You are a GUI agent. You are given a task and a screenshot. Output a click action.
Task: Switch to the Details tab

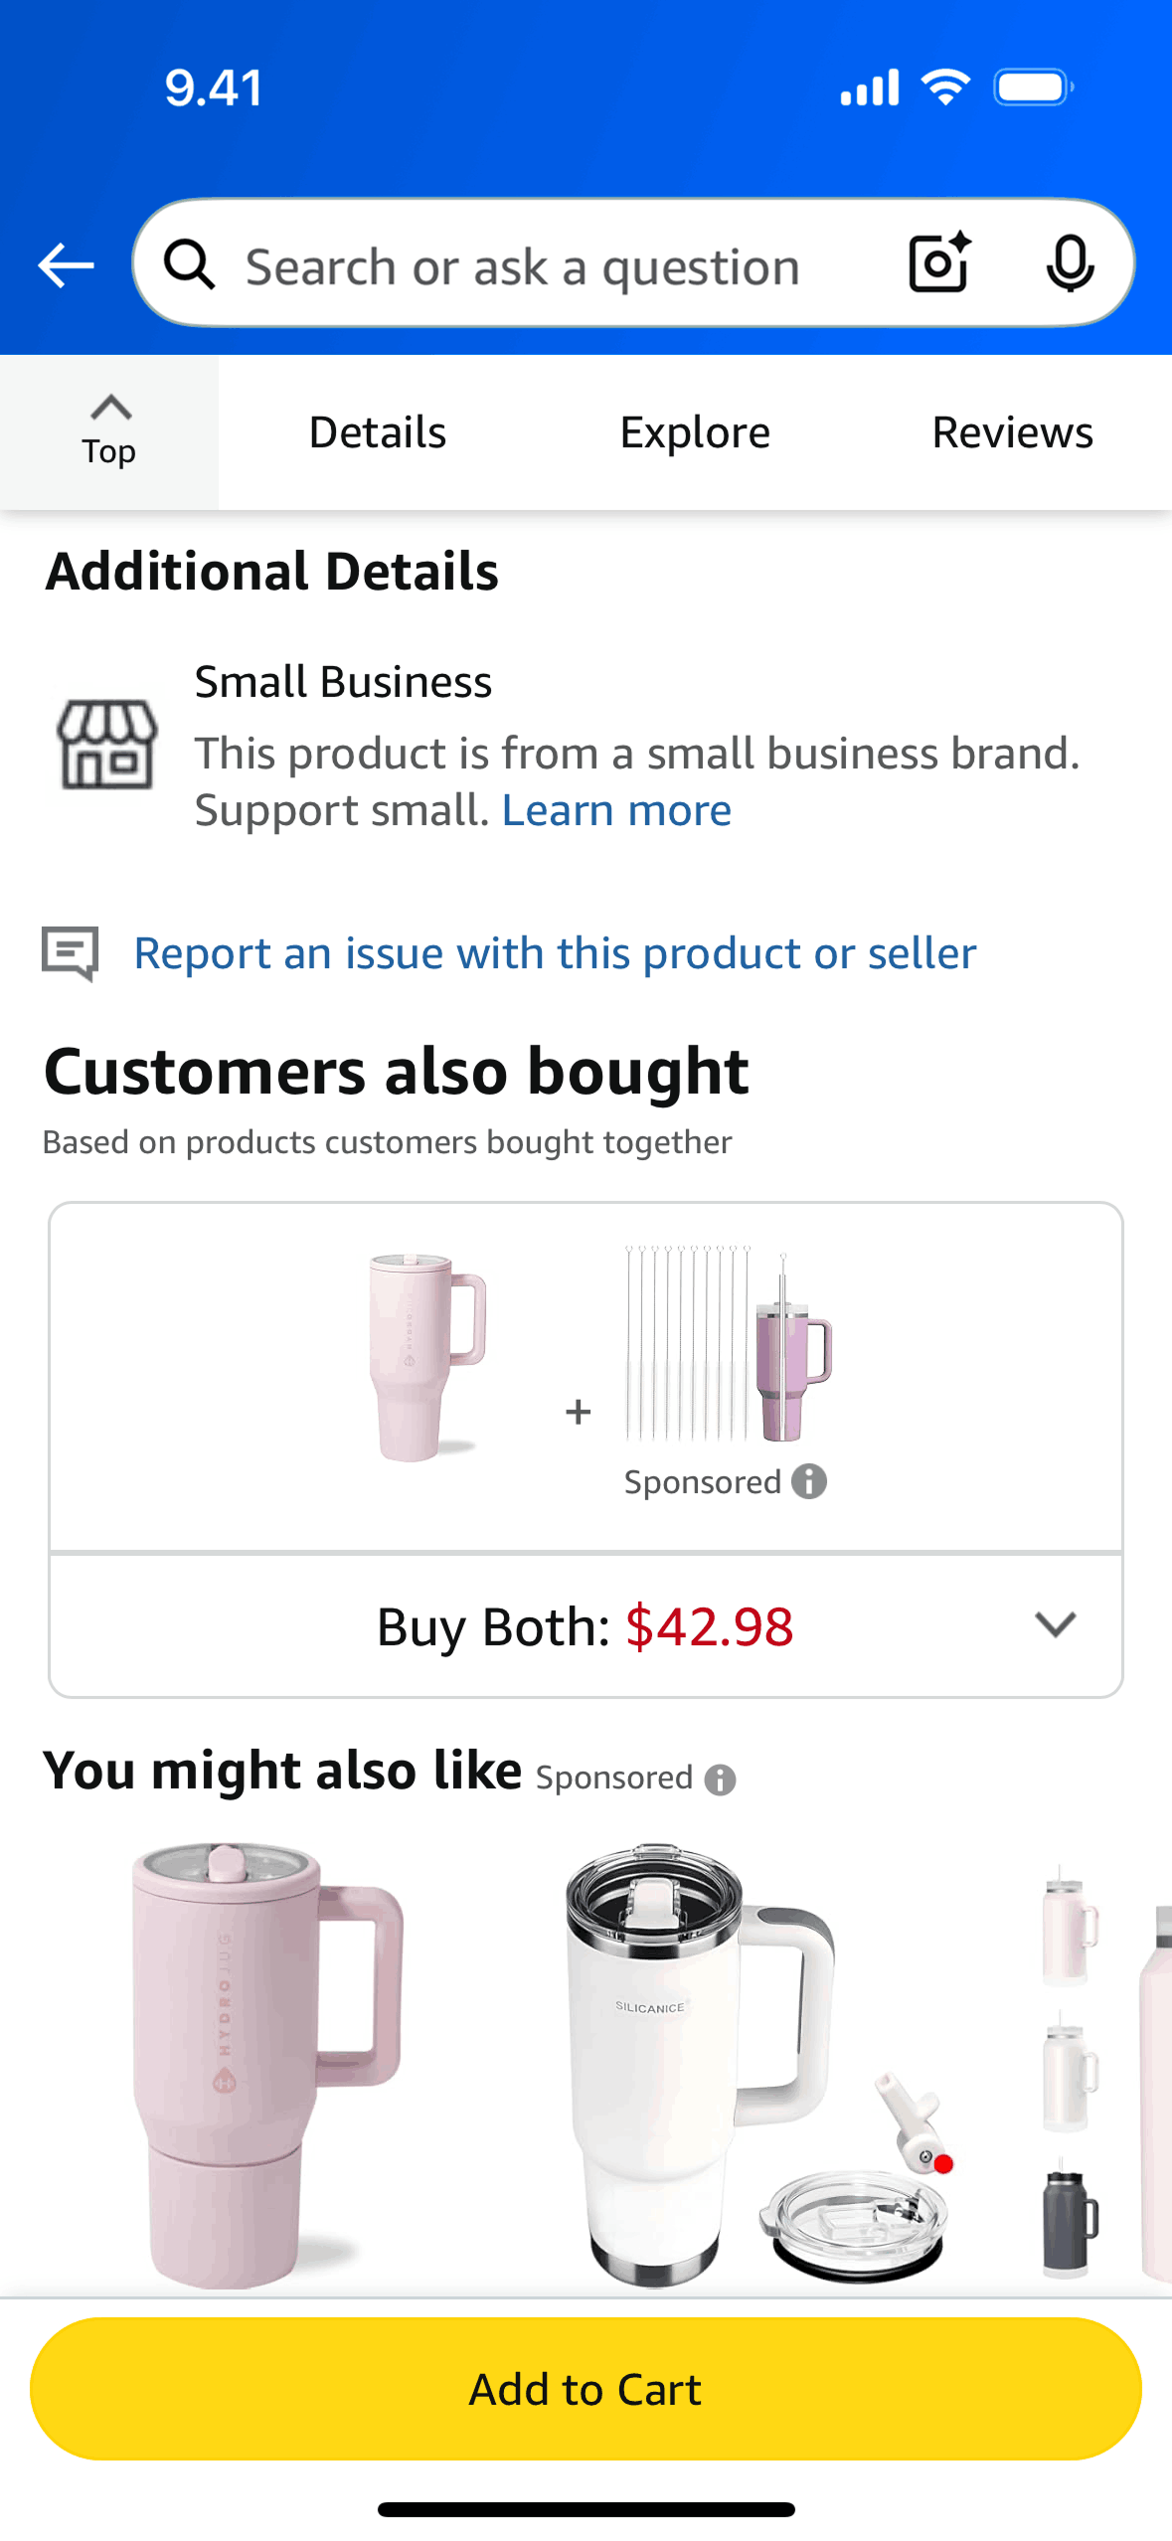[378, 432]
